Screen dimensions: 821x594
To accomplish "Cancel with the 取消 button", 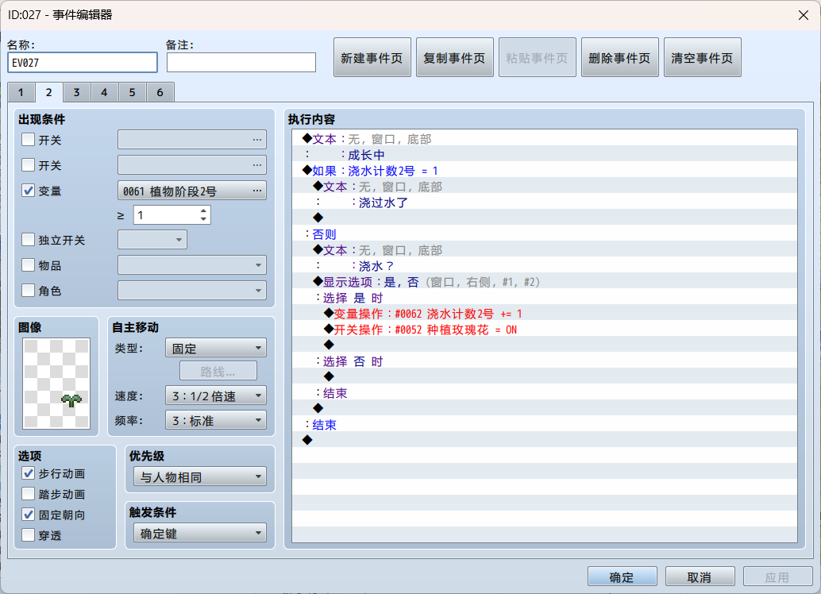I will coord(700,577).
